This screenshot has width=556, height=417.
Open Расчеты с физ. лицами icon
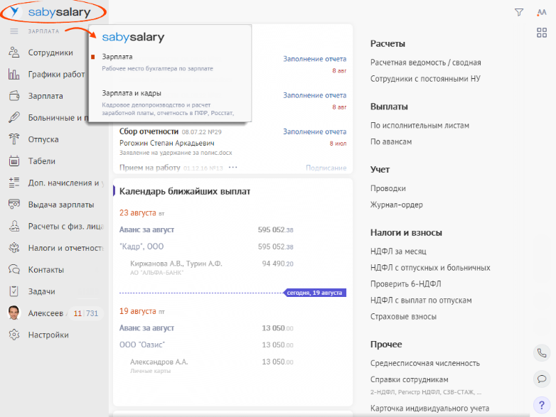pyautogui.click(x=14, y=226)
